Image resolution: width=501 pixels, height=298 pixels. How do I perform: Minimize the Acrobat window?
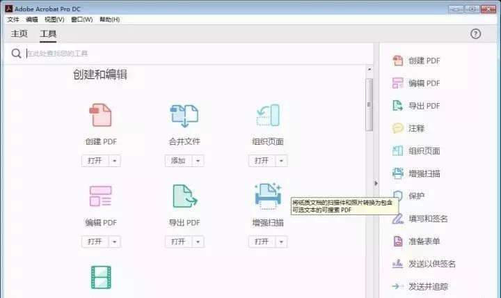[456, 9]
